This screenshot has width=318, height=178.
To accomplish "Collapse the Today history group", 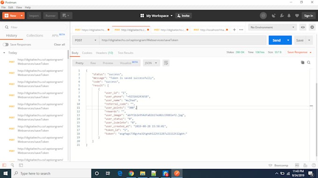I will click(4, 53).
